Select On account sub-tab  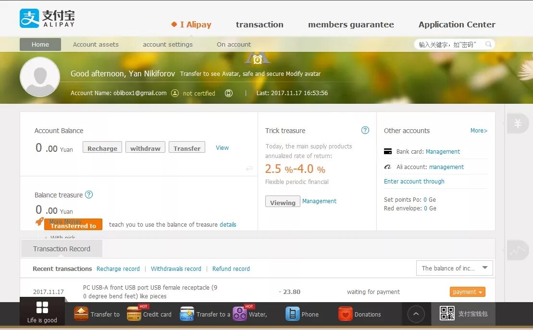point(234,44)
